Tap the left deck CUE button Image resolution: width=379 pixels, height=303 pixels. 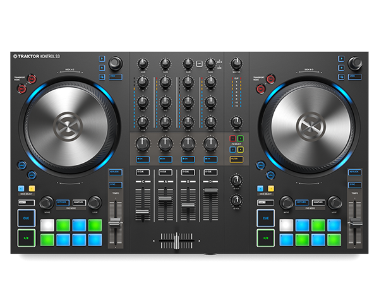(x=27, y=218)
